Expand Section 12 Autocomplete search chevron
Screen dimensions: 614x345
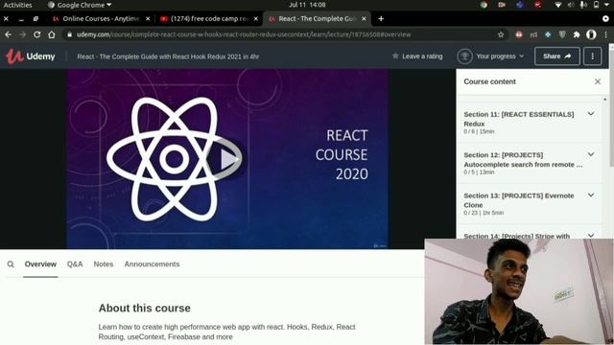point(591,154)
